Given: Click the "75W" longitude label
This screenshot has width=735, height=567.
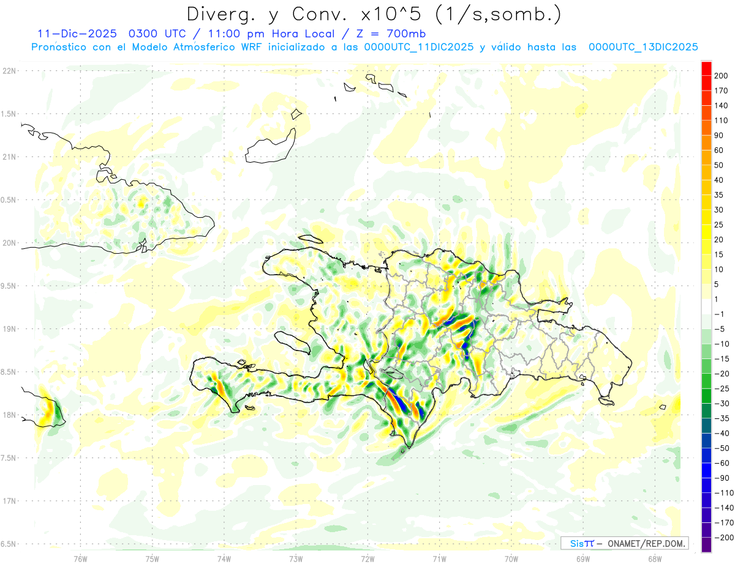Looking at the screenshot, I should (152, 558).
